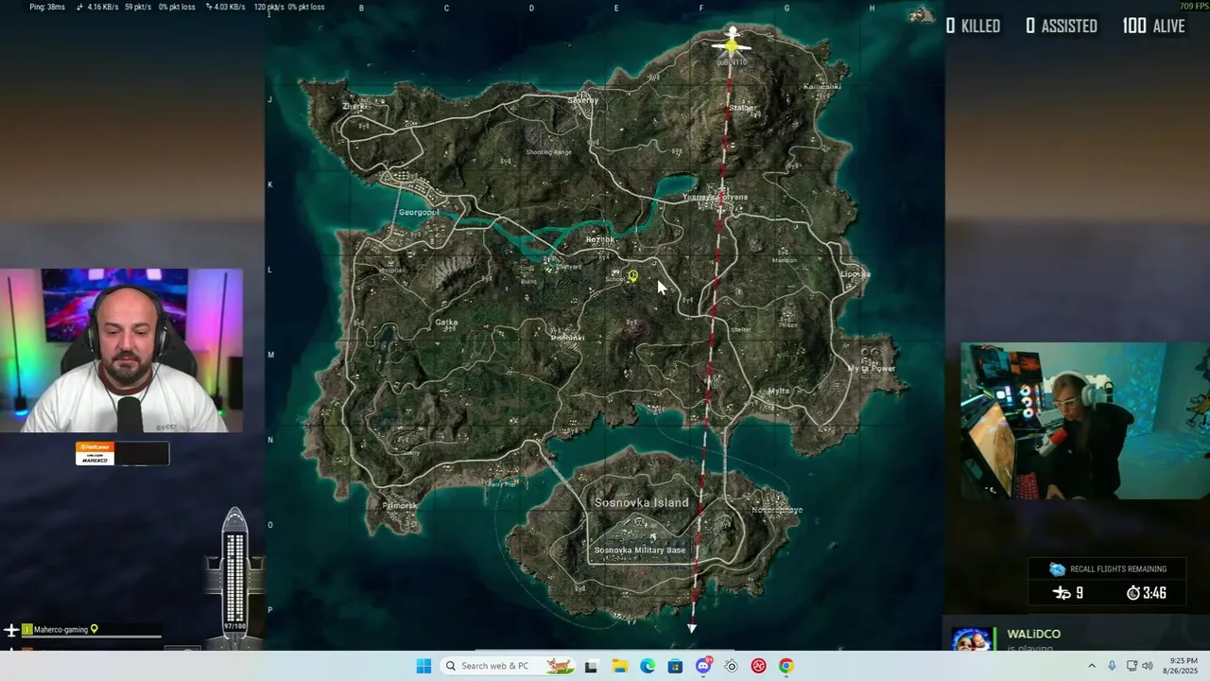Click the plane icon beside Maherco-gaming

click(x=11, y=630)
